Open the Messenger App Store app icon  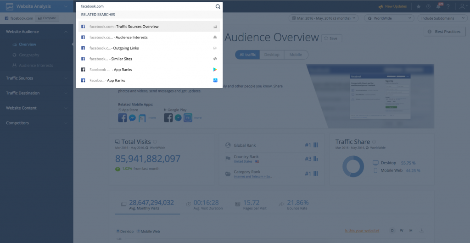point(133,118)
